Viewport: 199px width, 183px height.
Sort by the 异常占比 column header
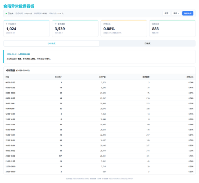point(190,77)
